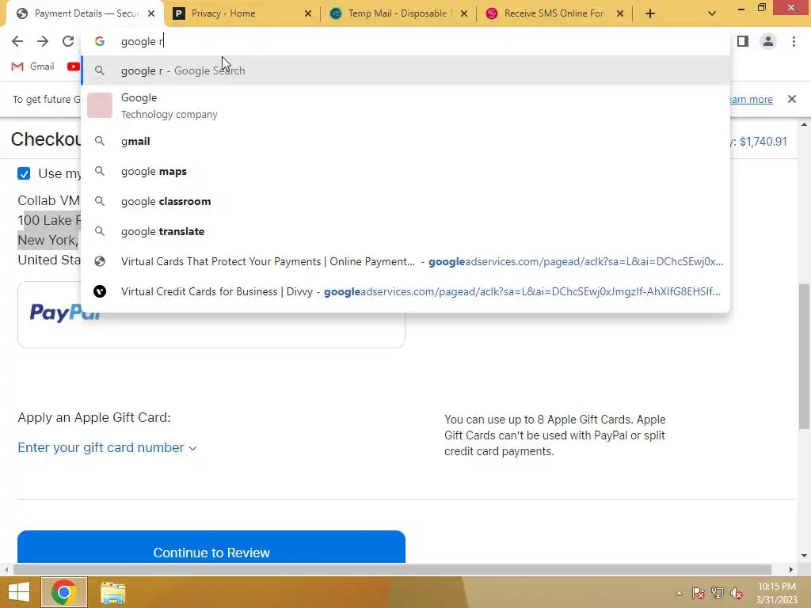811x608 pixels.
Task: Click the Google thumbnail swatch in suggestions
Action: tap(100, 105)
